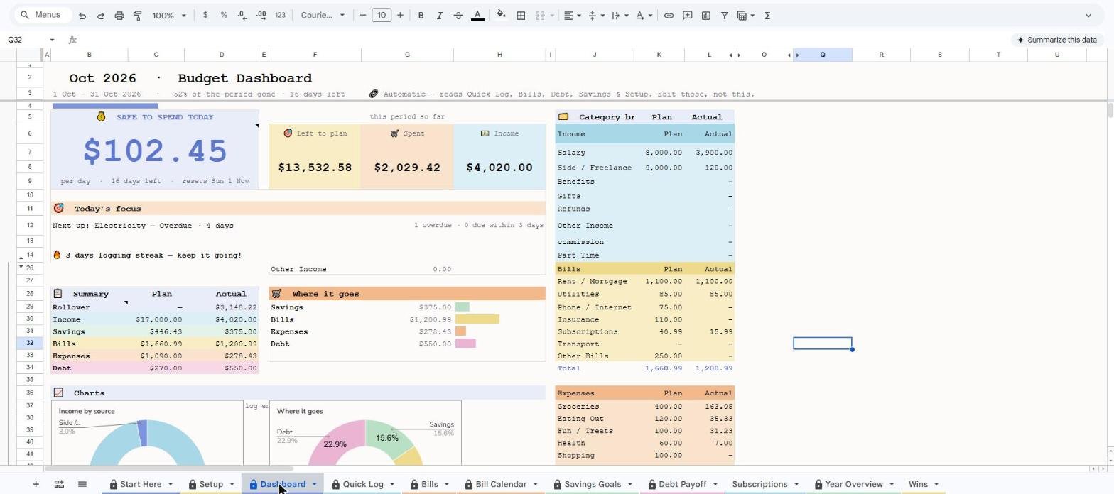Switch to the Quick Log tab

pyautogui.click(x=362, y=484)
